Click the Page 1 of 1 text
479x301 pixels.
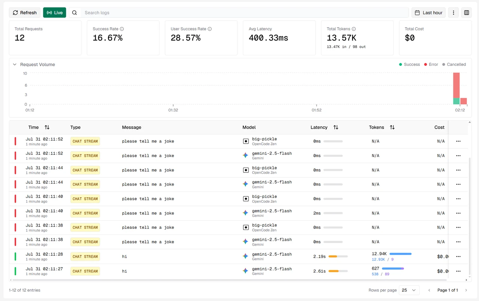pos(448,290)
